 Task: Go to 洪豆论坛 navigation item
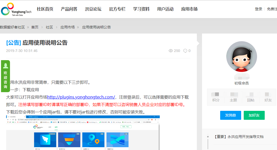click(x=93, y=9)
